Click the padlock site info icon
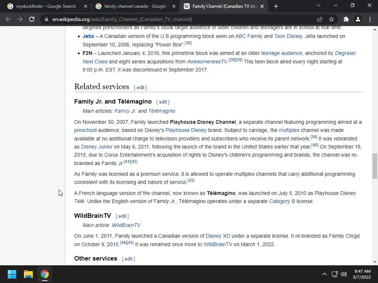 (47, 19)
